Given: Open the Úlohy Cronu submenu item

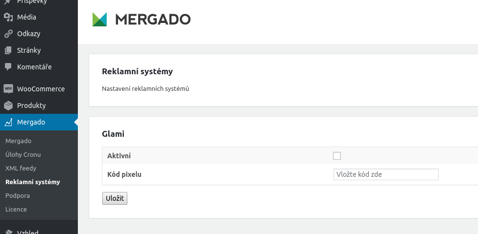Looking at the screenshot, I should (23, 154).
